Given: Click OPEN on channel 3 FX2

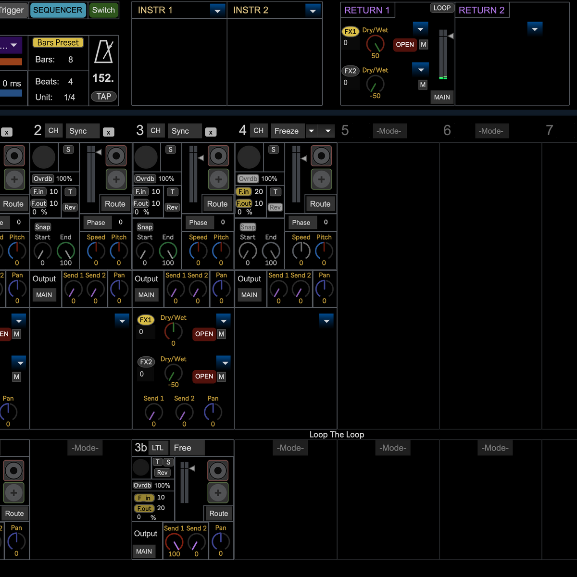Looking at the screenshot, I should (x=204, y=376).
